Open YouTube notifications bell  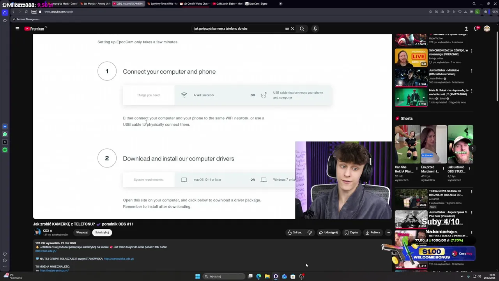pyautogui.click(x=476, y=28)
